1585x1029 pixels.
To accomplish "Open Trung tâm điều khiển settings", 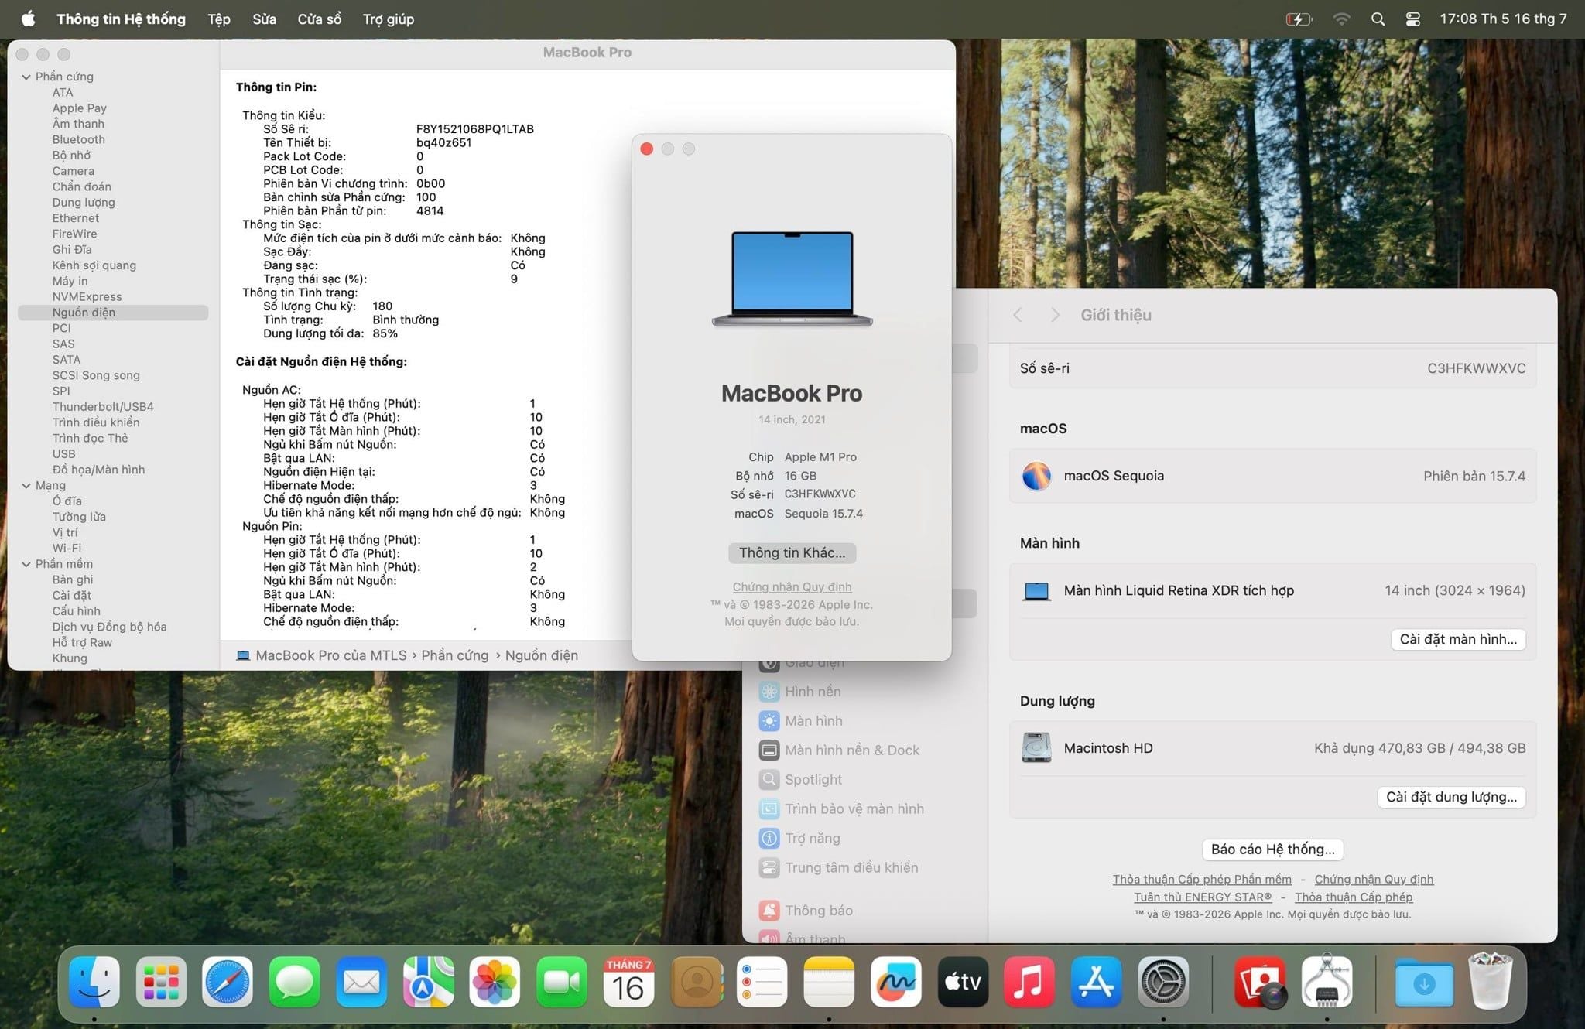I will 838,867.
